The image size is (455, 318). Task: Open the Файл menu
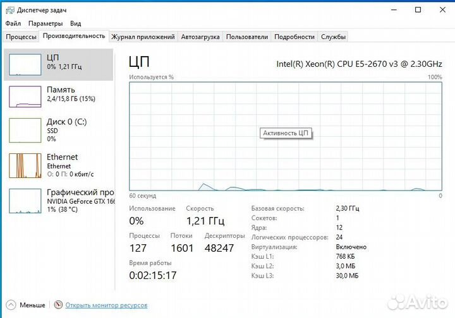tap(13, 23)
